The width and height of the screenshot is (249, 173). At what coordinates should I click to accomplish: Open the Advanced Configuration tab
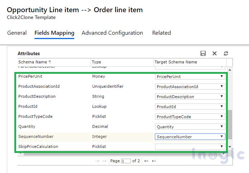point(112,33)
